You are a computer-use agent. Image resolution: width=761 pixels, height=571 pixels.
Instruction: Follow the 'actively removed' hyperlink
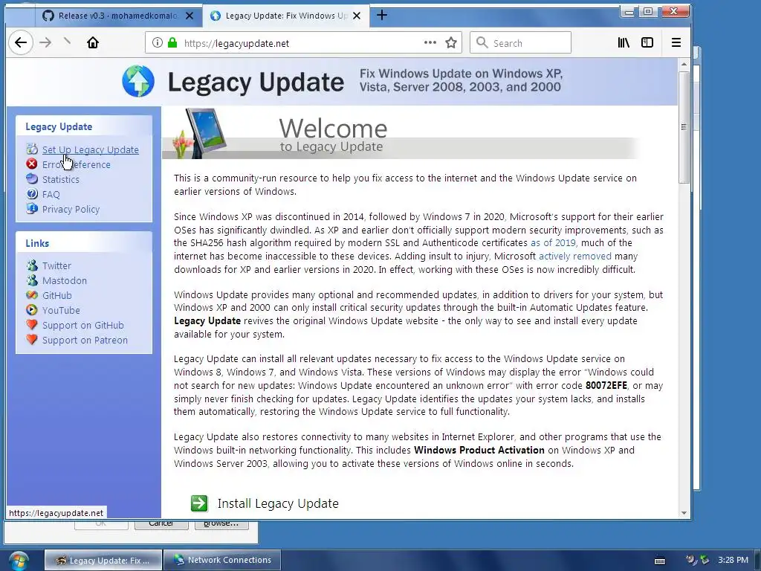[x=575, y=256]
